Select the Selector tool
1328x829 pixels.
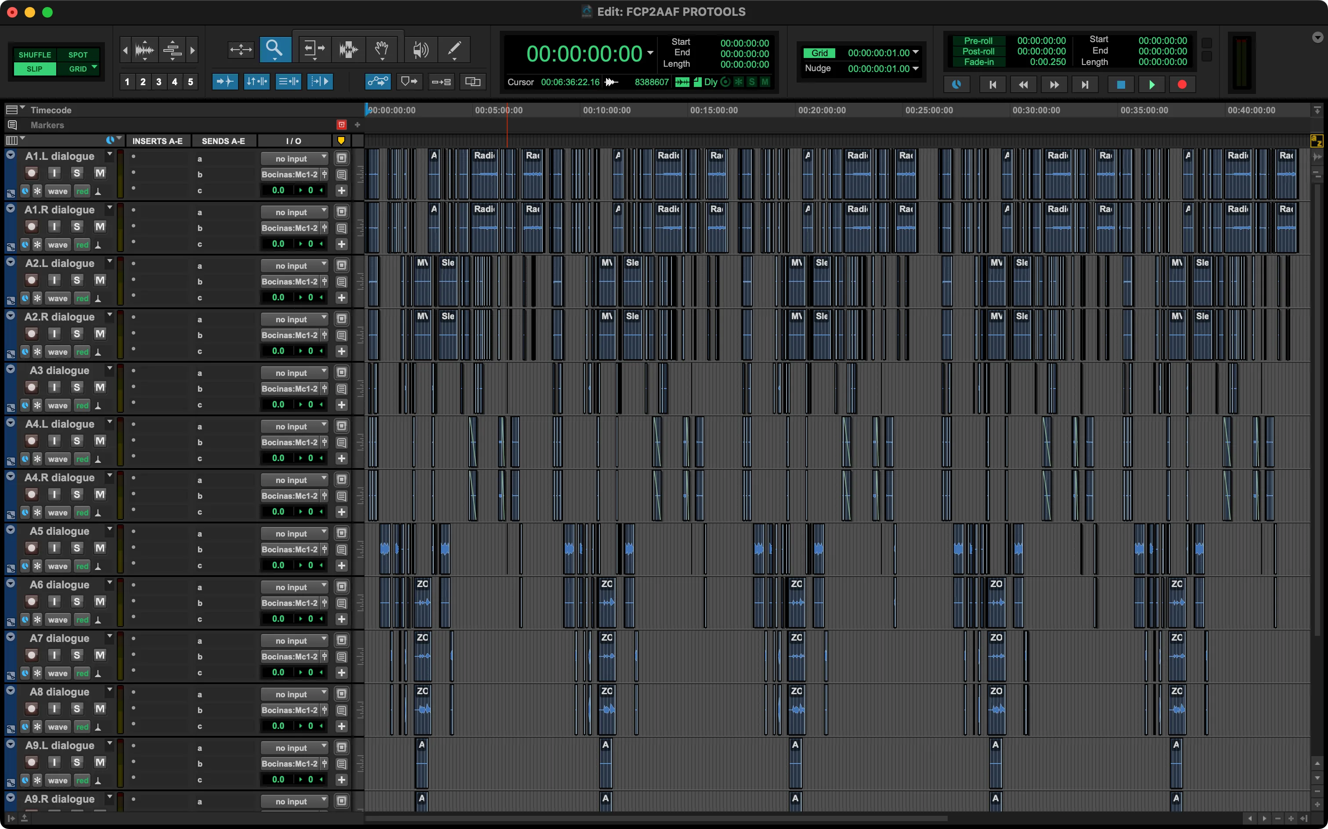point(348,50)
